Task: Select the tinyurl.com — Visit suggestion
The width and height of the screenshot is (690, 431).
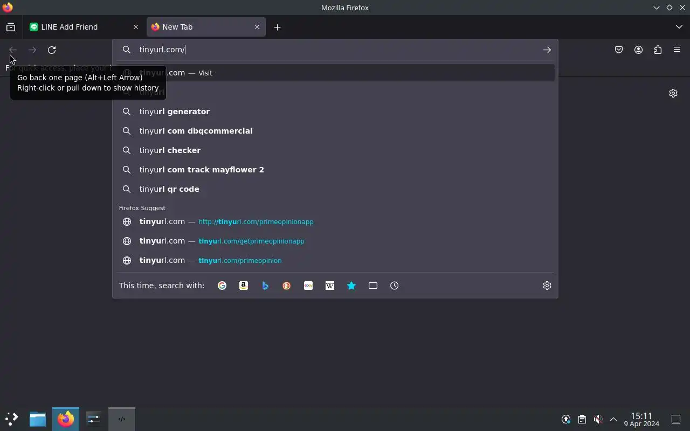Action: pyautogui.click(x=335, y=73)
